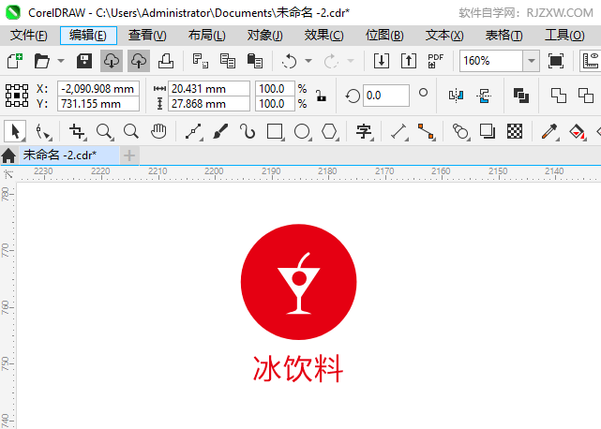This screenshot has height=429, width=601.
Task: Select the Artistic media brush tool
Action: pos(220,131)
